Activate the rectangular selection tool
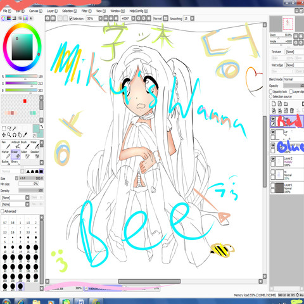Image resolution: width=304 pixels, height=304 pixels. [4, 129]
